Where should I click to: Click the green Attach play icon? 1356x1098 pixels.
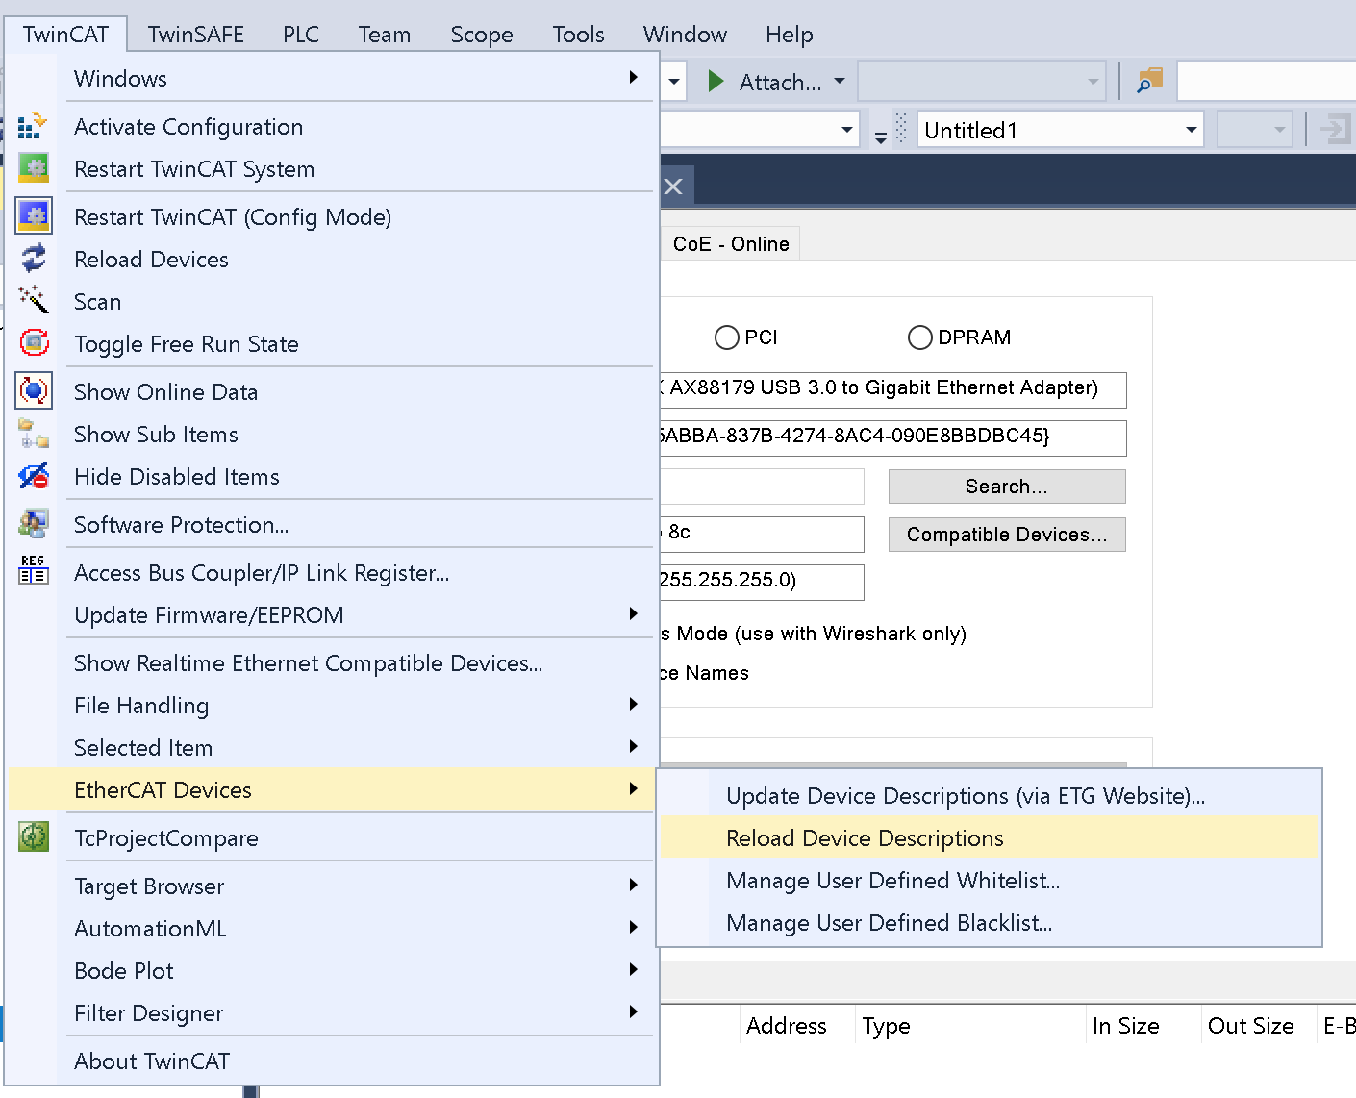(716, 81)
